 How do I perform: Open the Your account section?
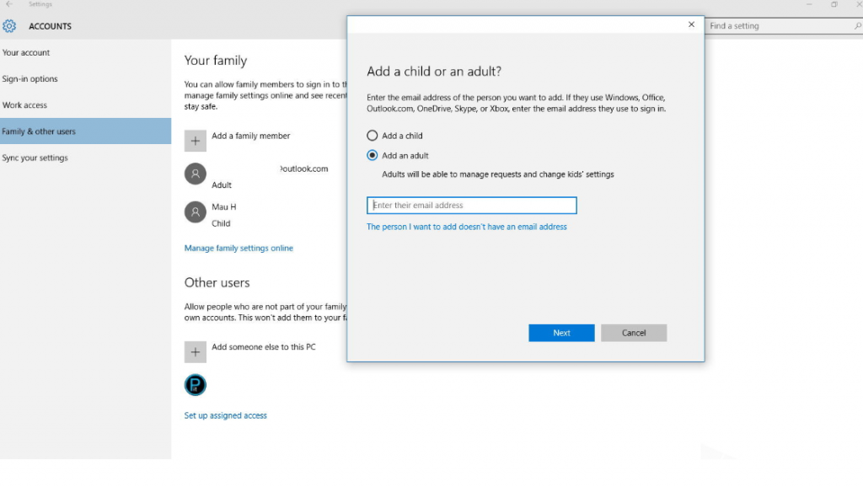click(26, 52)
